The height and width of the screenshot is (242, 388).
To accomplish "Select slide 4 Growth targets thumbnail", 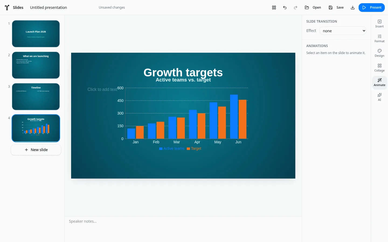I will pyautogui.click(x=36, y=128).
